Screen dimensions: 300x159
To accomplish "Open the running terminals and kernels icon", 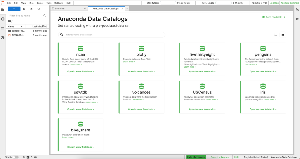I will point(3,19).
